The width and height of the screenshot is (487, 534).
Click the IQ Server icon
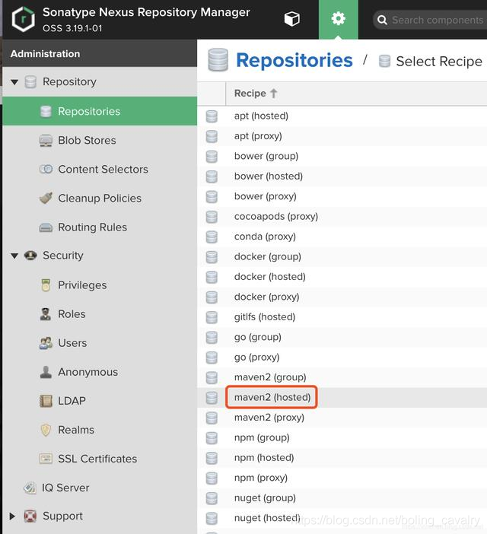30,488
